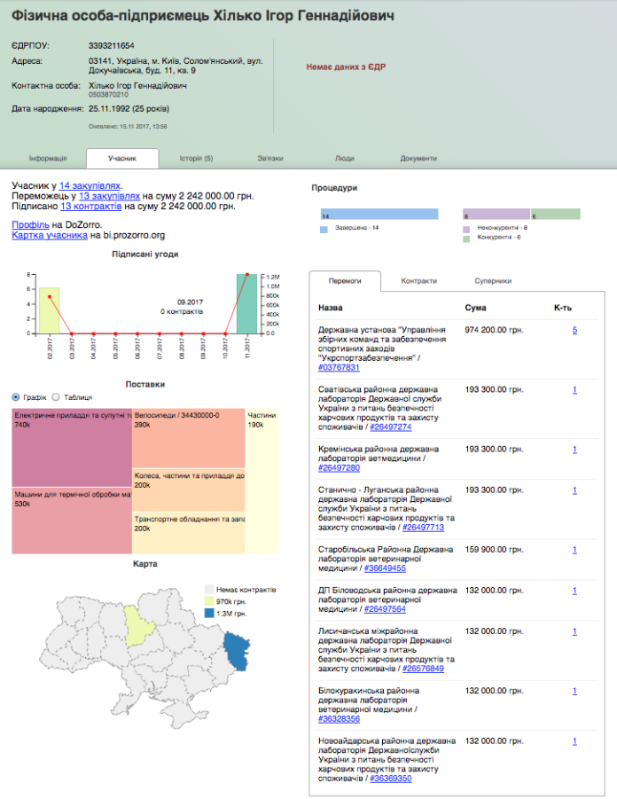Click the blue Завершена procedures bar

(x=379, y=215)
